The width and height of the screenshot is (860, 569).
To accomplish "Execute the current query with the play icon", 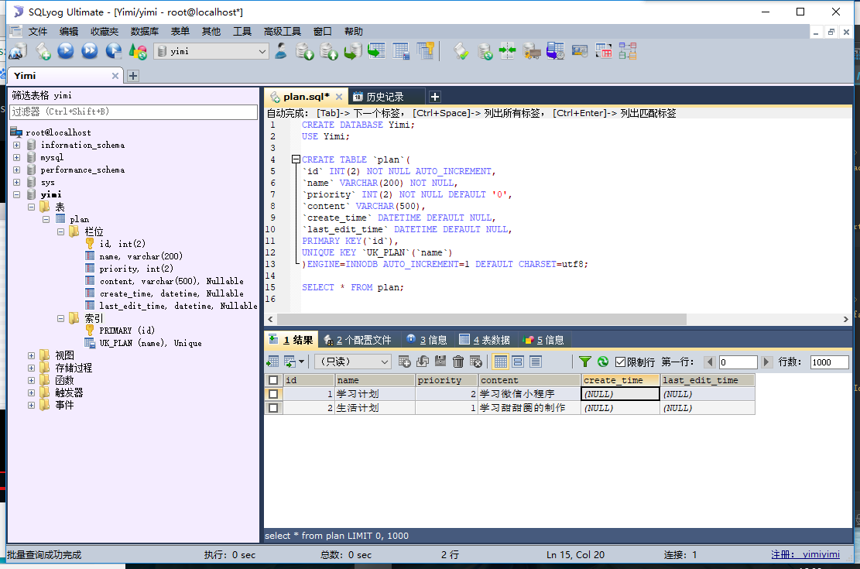I will click(66, 51).
